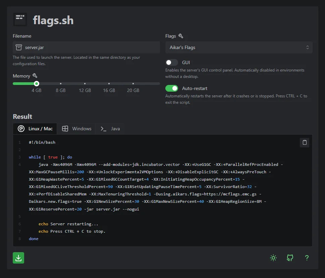This screenshot has width=325, height=278.
Task: Switch to the Java tab
Action: 110,129
